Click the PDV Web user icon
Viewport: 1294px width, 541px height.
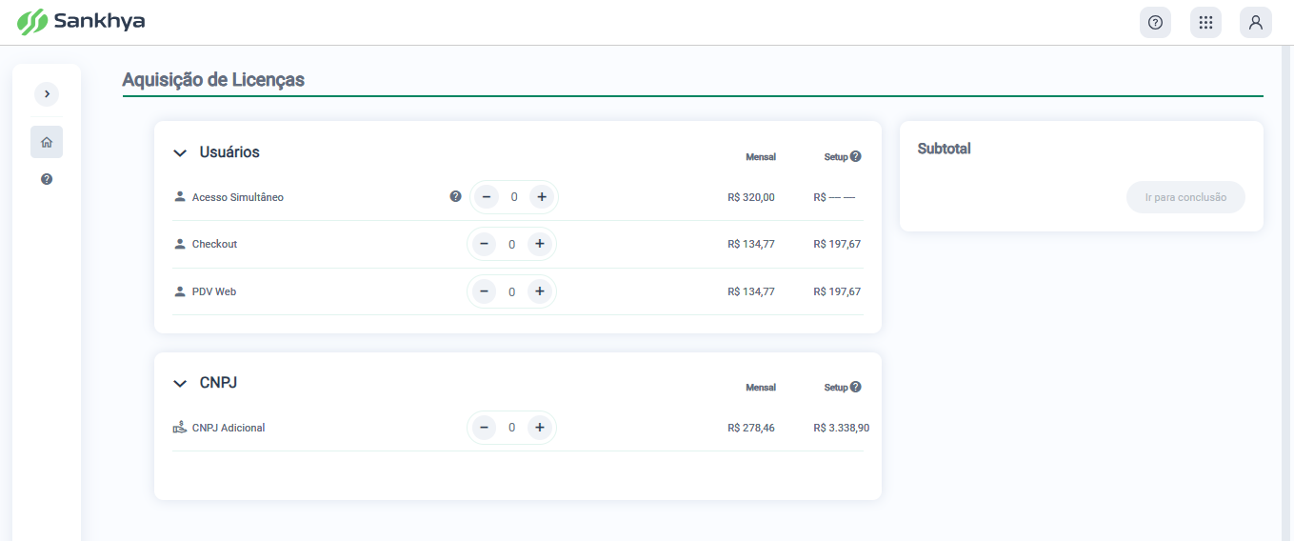180,291
